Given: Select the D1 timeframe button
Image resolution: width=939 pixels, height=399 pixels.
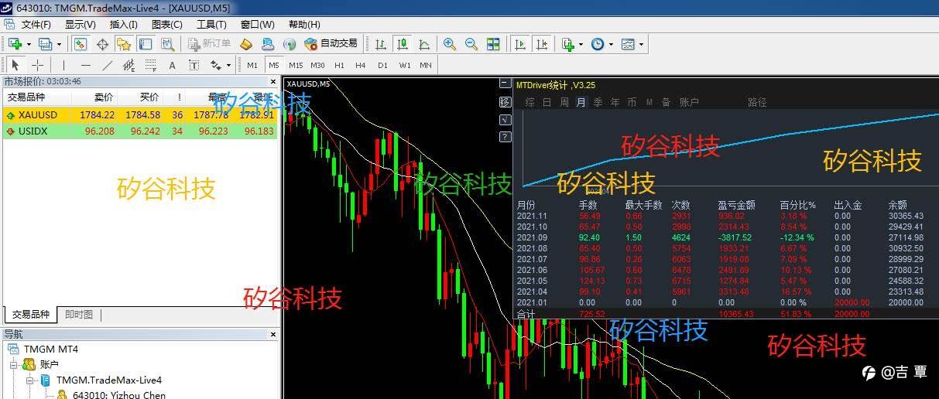Looking at the screenshot, I should pyautogui.click(x=382, y=65).
